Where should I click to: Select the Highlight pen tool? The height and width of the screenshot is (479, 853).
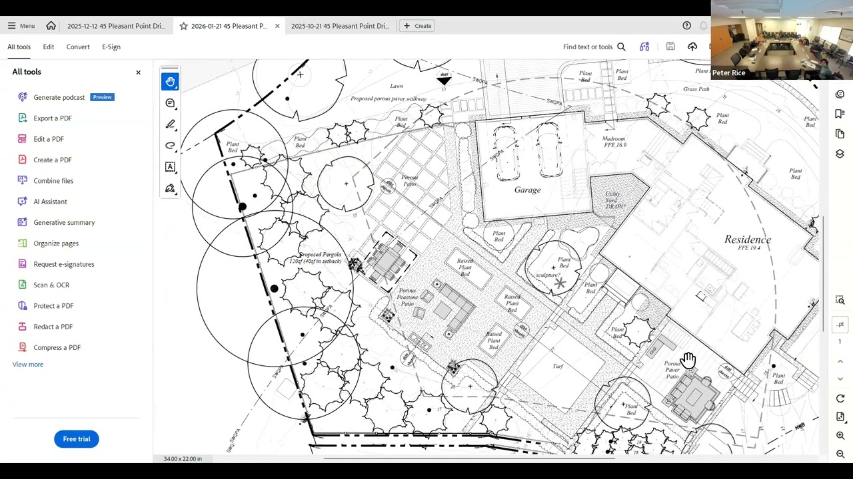[x=170, y=124]
